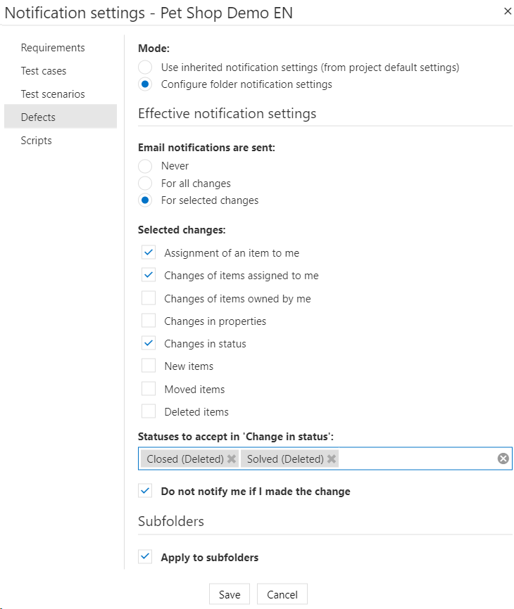Toggle Do not notify me if I made the change
Viewport: 514px width, 609px height.
tap(146, 492)
